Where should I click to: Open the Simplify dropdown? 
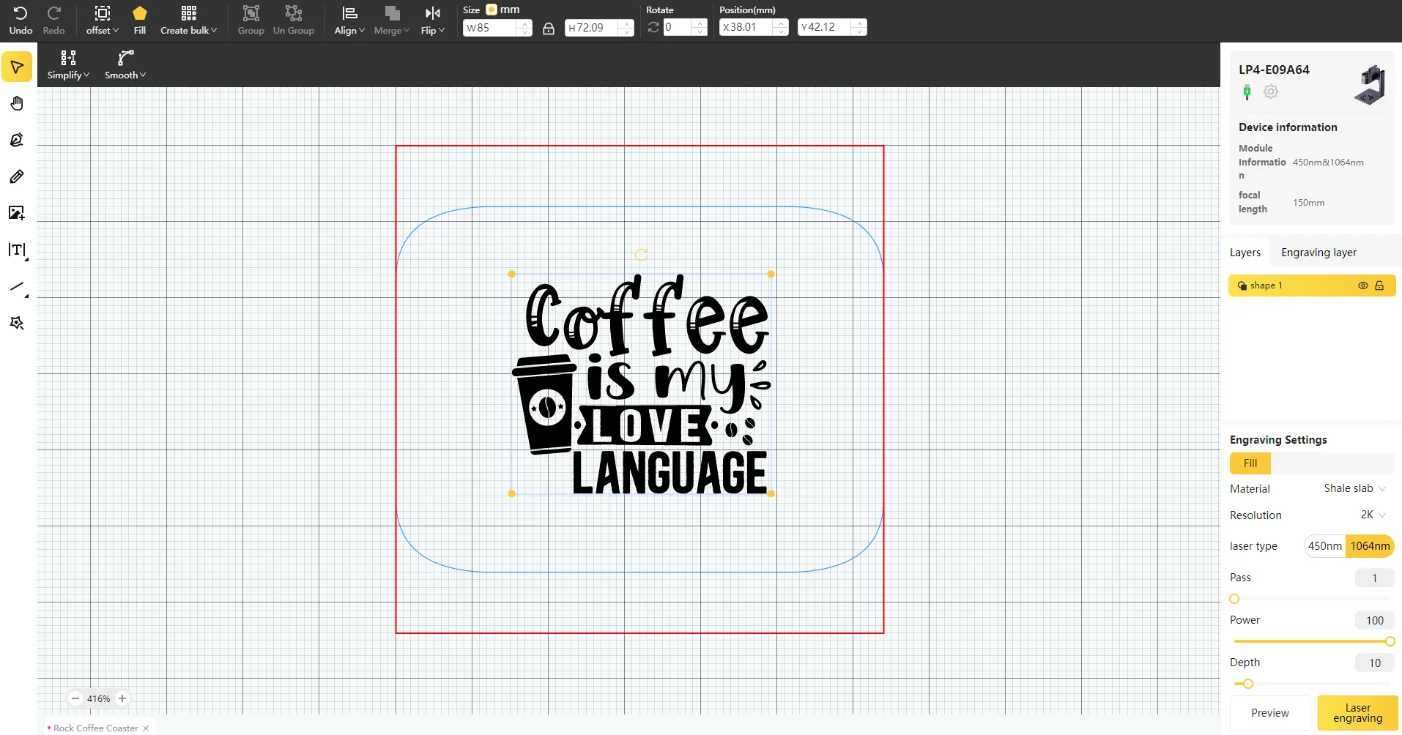68,65
